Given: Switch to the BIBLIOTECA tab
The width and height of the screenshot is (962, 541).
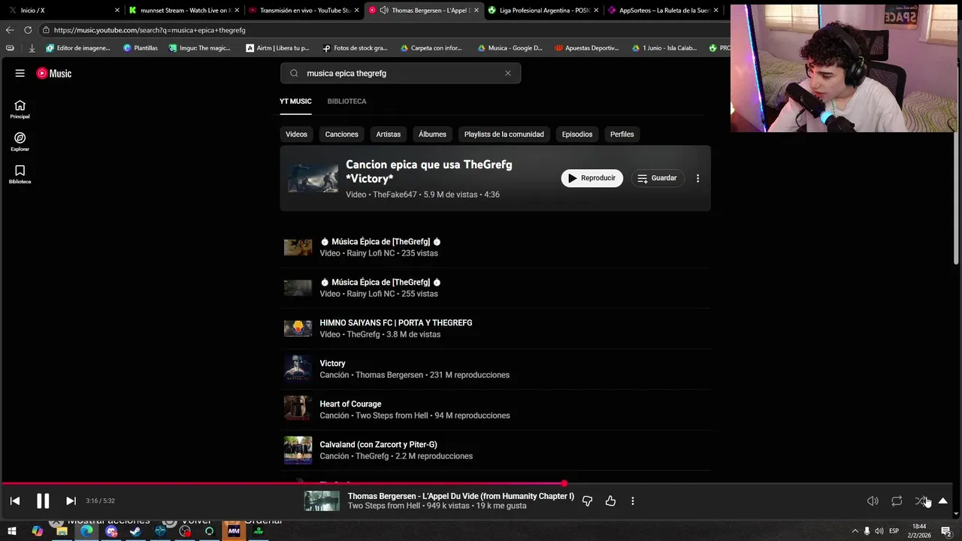Looking at the screenshot, I should click(x=346, y=101).
